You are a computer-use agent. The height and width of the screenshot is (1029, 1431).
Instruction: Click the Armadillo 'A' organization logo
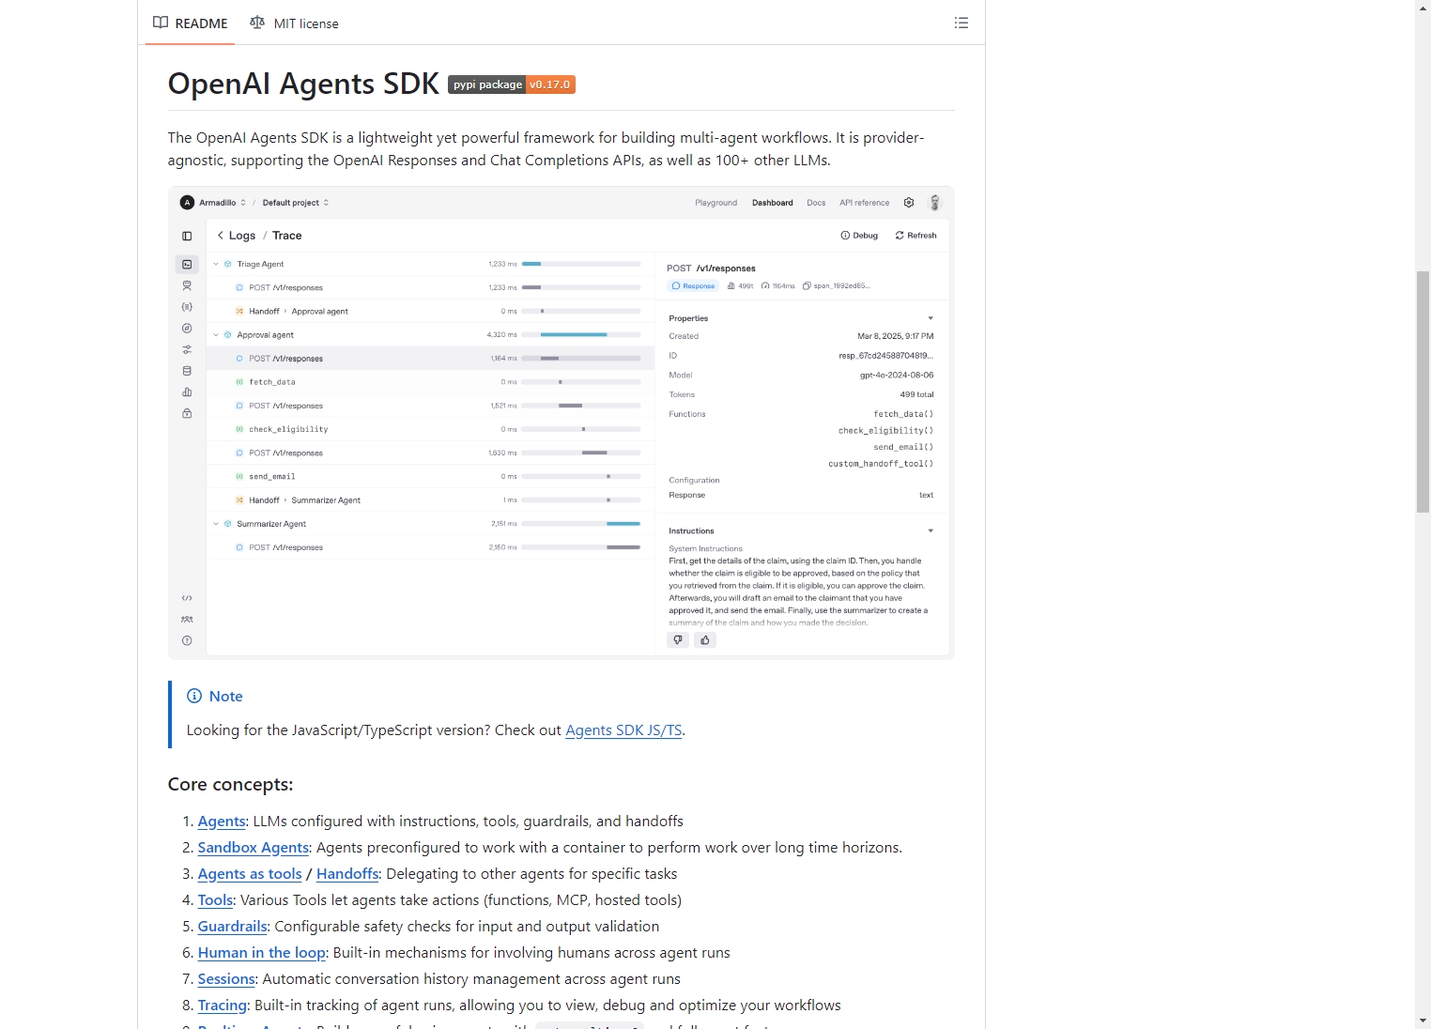(187, 203)
